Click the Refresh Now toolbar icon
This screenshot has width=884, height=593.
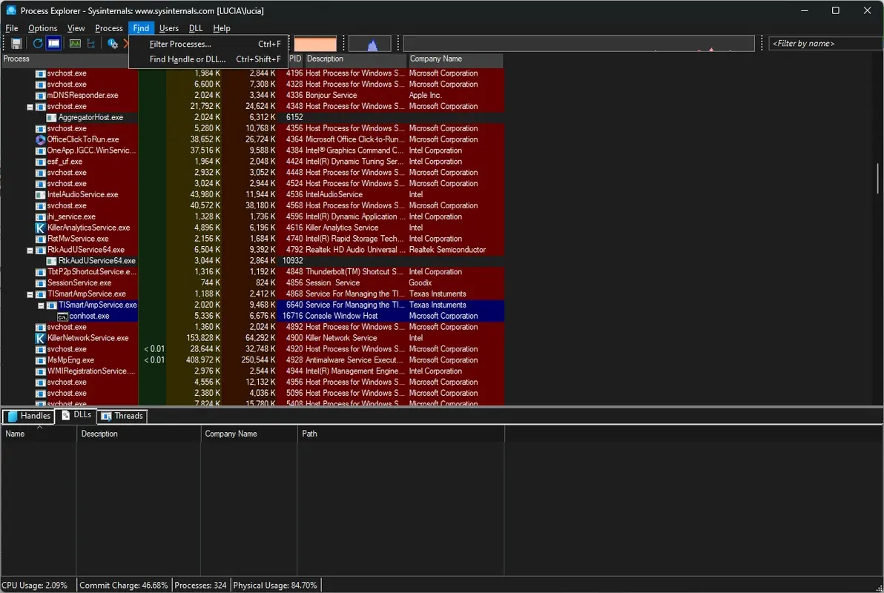38,44
